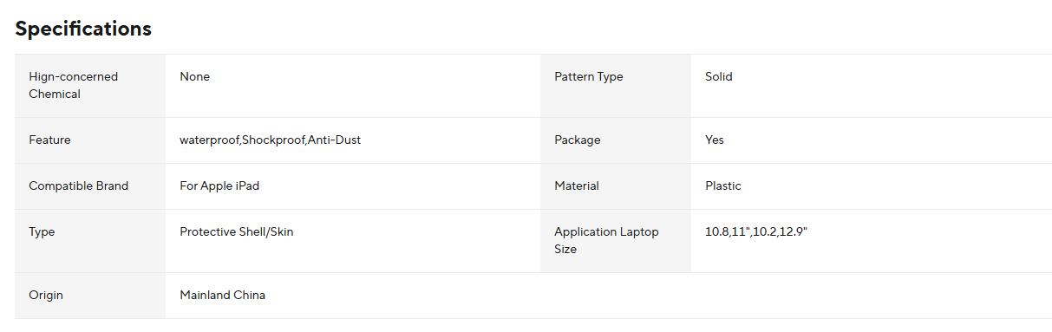Screen dimensions: 1052x332
Task: Select the Origin label cell
Action: tap(90, 296)
